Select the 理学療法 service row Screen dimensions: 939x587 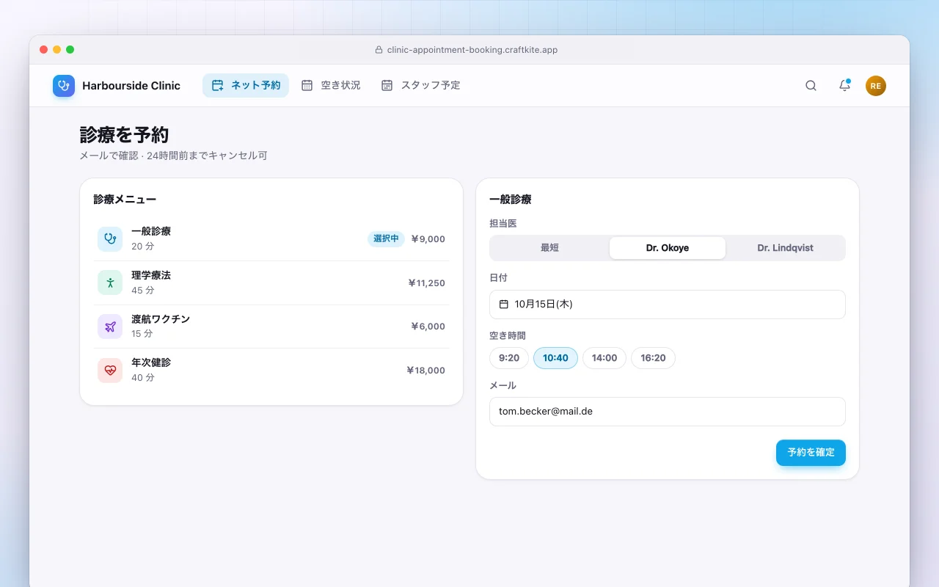pyautogui.click(x=271, y=282)
